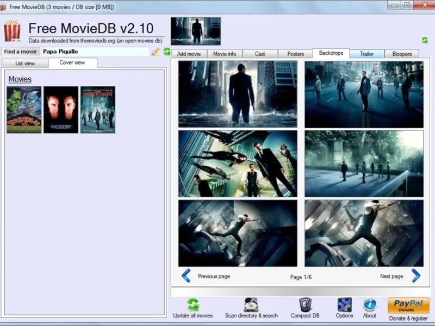Open backdrop of cast standing on city street
This screenshot has width=435, height=326.
tap(364, 94)
